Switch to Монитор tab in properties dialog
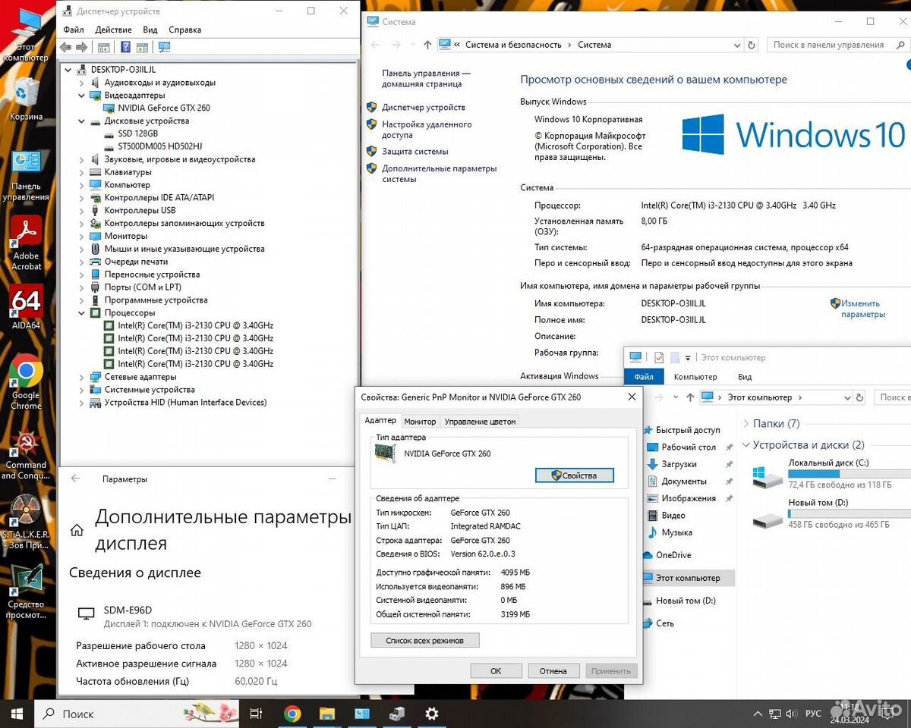 click(x=420, y=422)
